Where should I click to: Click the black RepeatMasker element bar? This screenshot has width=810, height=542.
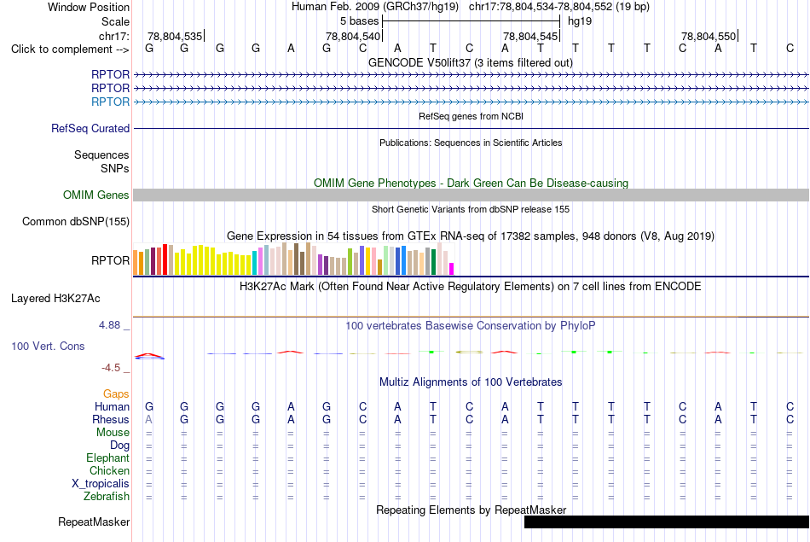667,522
